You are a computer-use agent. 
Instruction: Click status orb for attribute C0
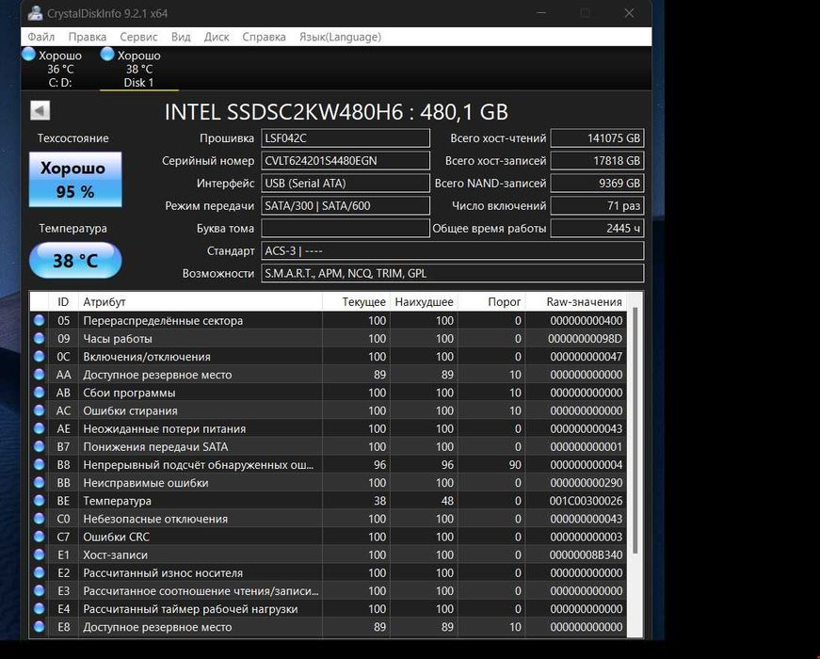pyautogui.click(x=40, y=519)
